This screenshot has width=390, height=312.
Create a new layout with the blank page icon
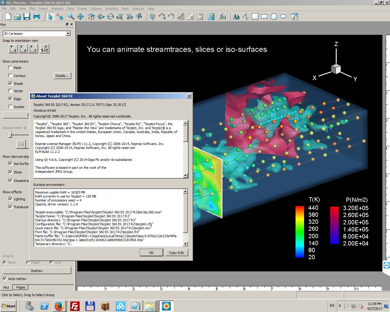pos(8,17)
